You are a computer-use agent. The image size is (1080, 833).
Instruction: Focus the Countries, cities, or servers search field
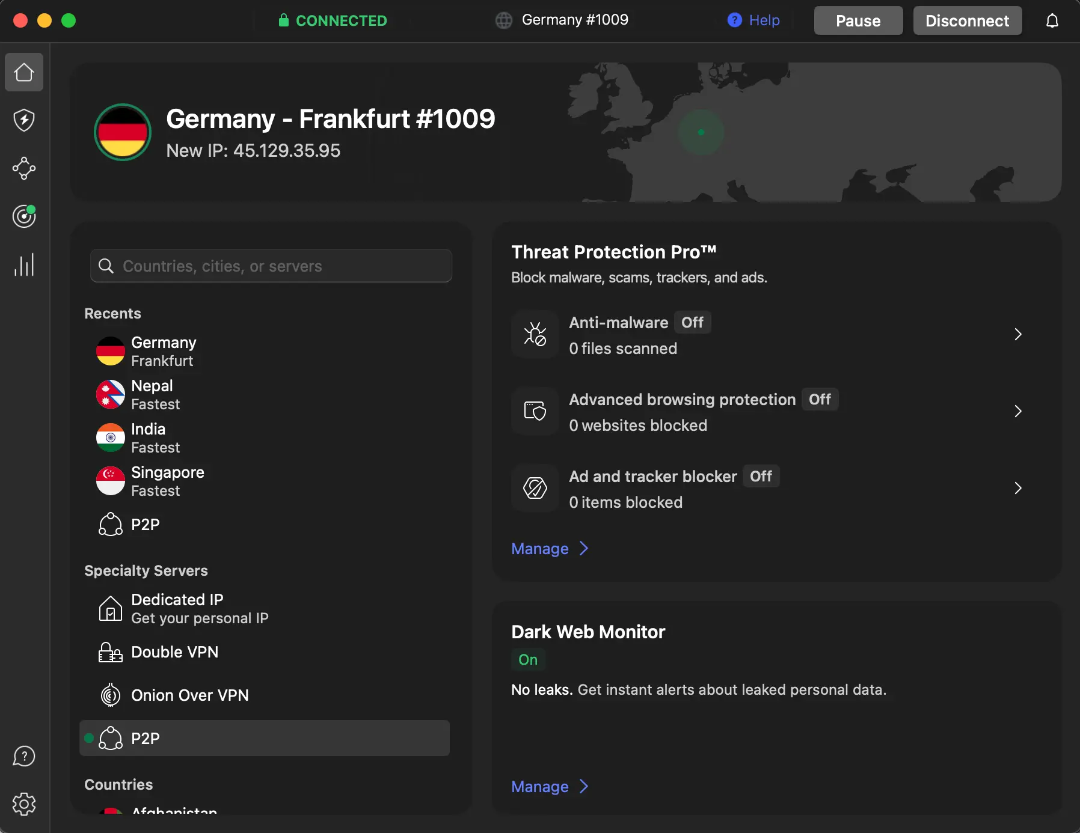click(271, 266)
